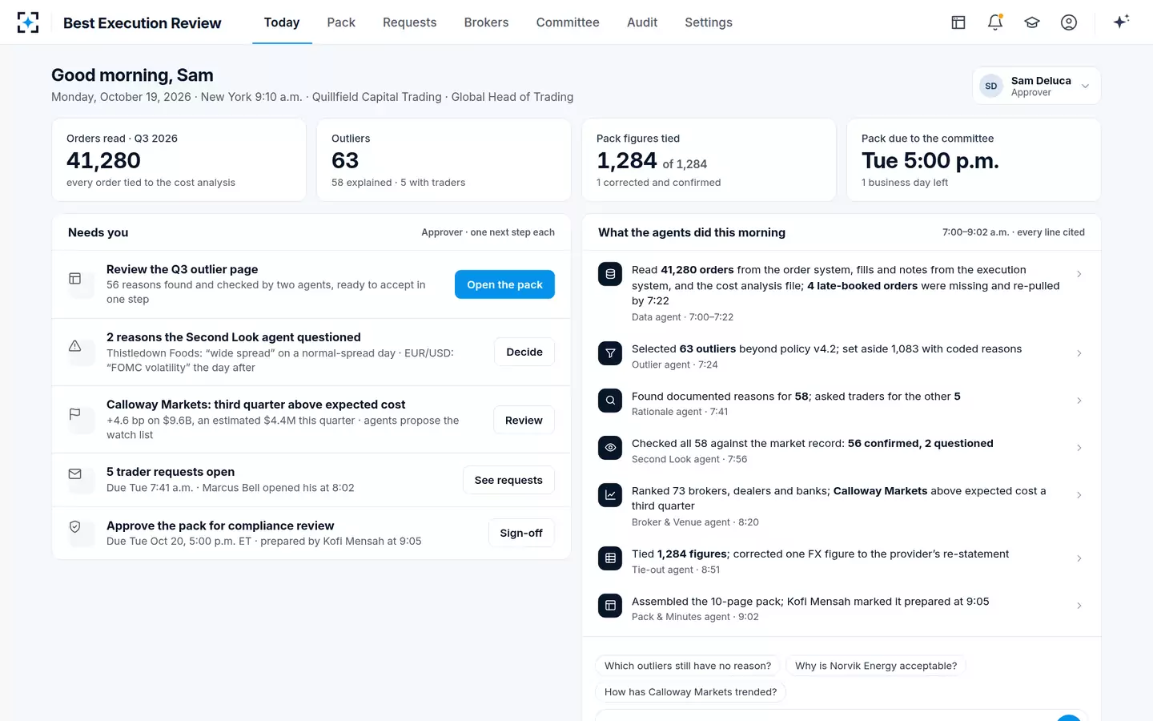
Task: Click the Best Execution Review logo icon
Action: [x=28, y=22]
